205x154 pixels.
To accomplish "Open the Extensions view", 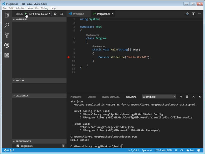I will coord(7,55).
